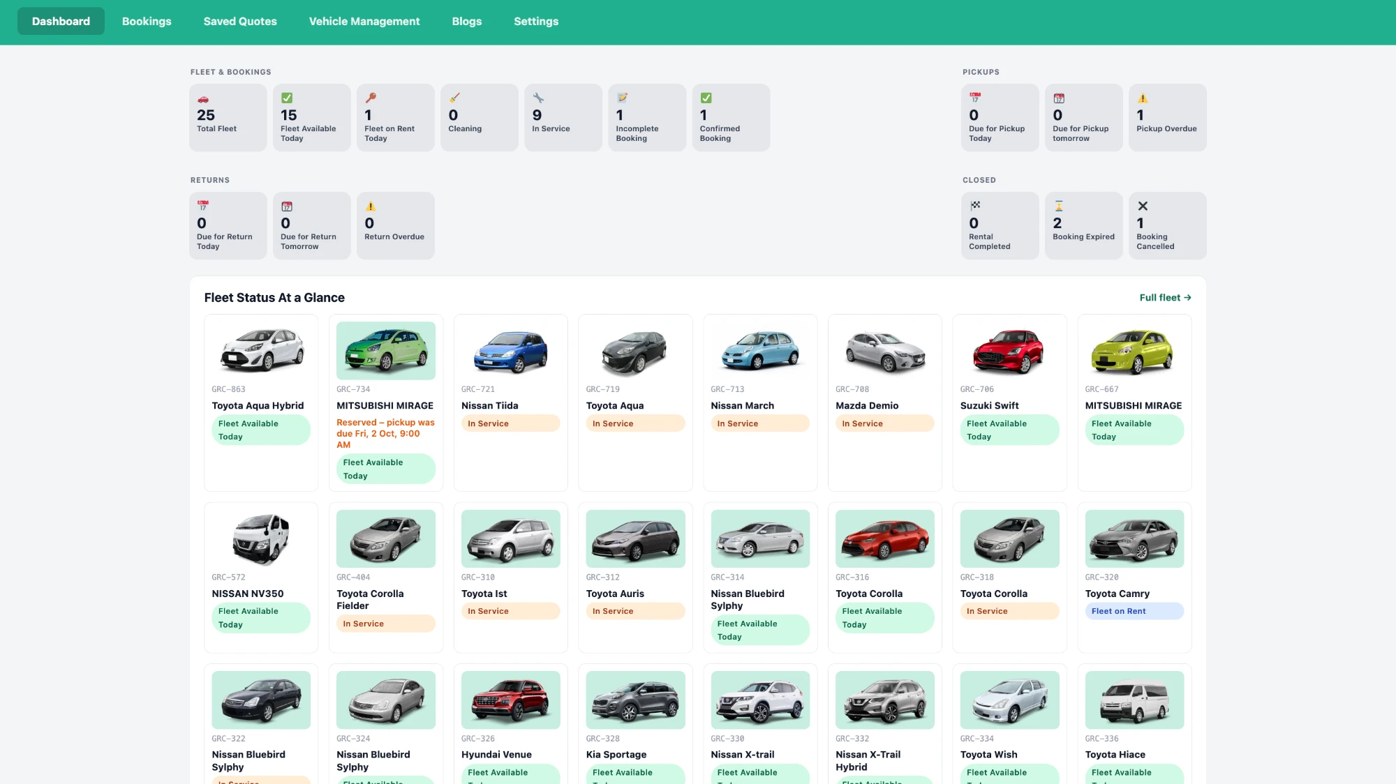
Task: Select the Nissan Tiida vehicle name
Action: tap(489, 406)
